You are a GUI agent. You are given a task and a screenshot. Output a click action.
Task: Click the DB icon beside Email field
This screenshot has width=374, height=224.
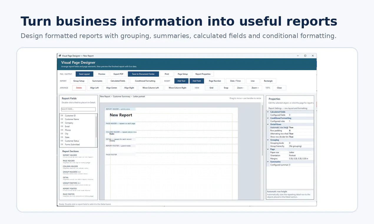pos(62,126)
